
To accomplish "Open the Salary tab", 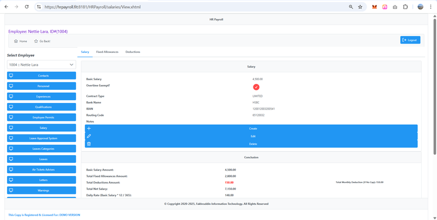I will tap(85, 52).
